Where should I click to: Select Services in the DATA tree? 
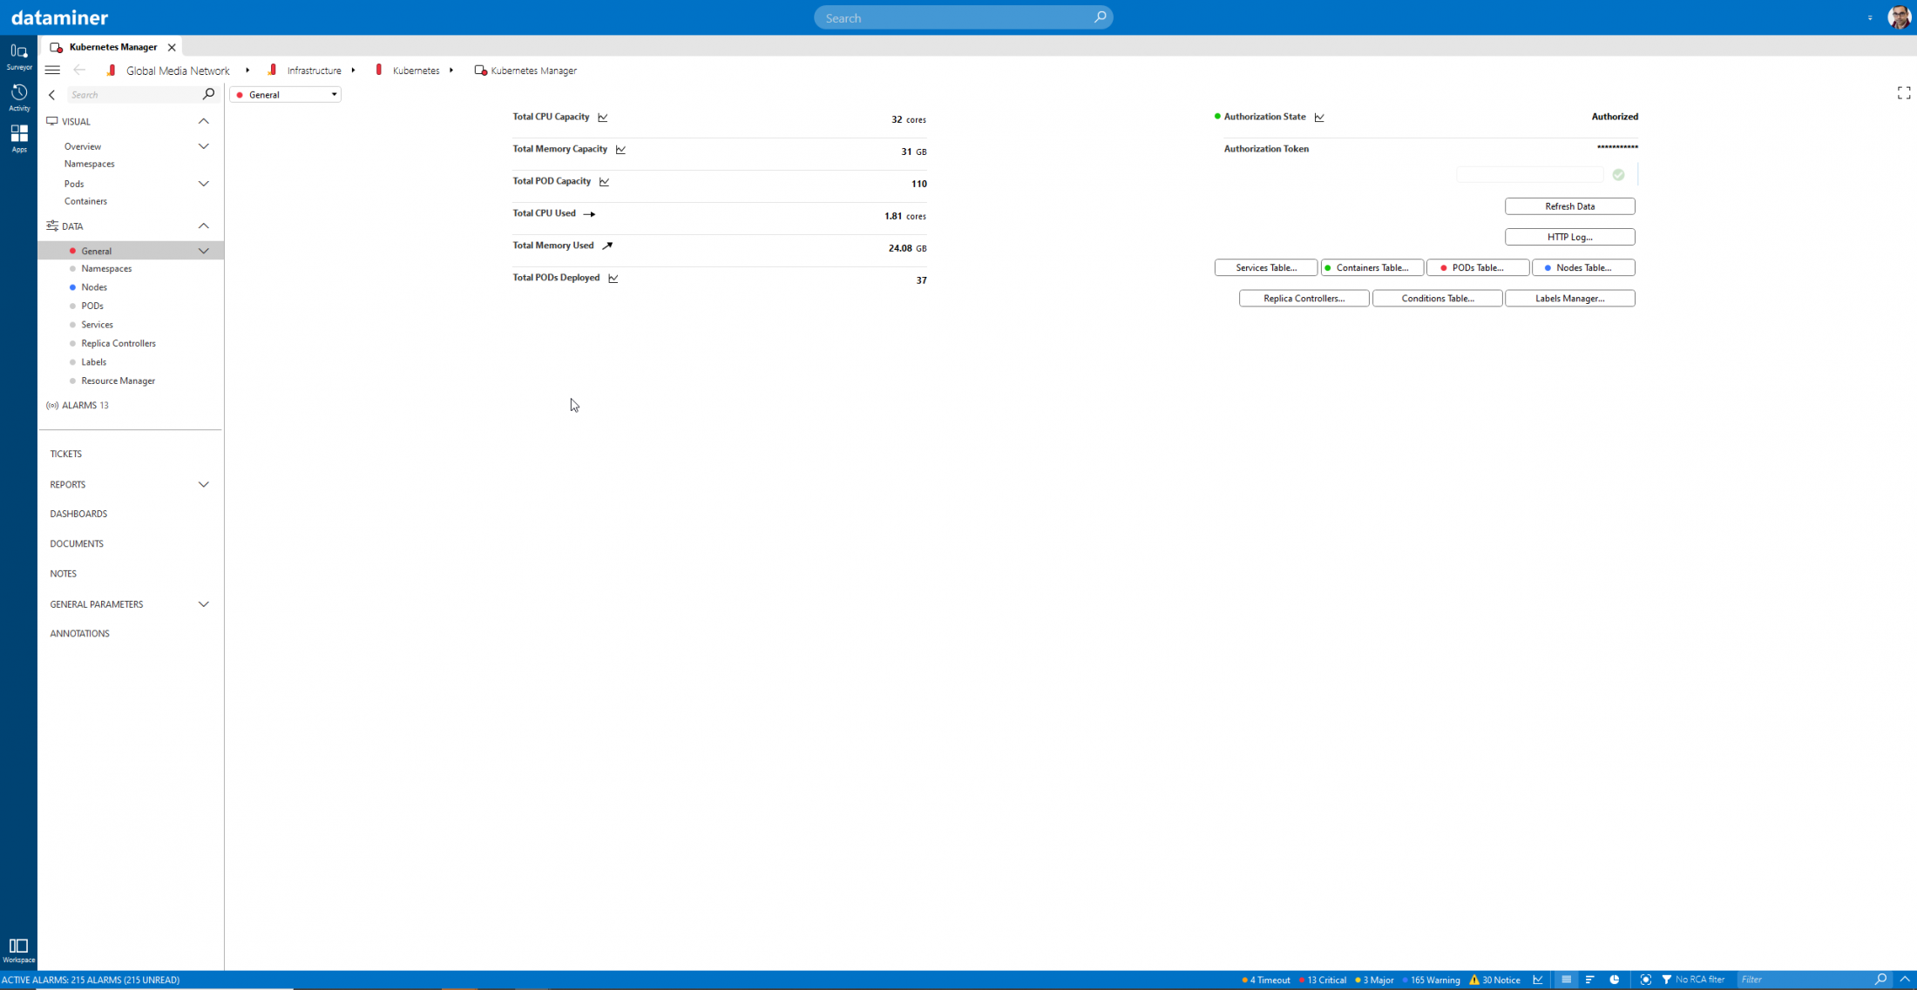point(97,325)
